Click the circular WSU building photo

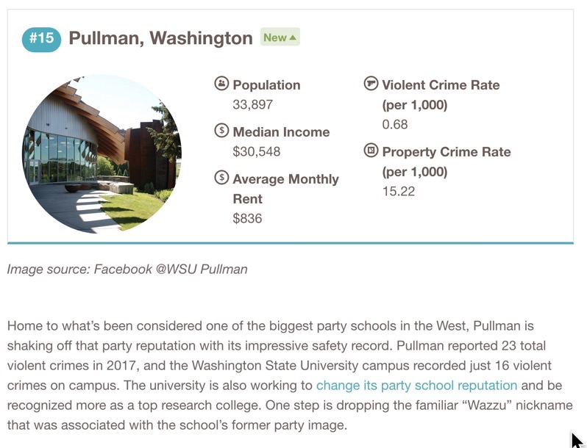pyautogui.click(x=102, y=154)
